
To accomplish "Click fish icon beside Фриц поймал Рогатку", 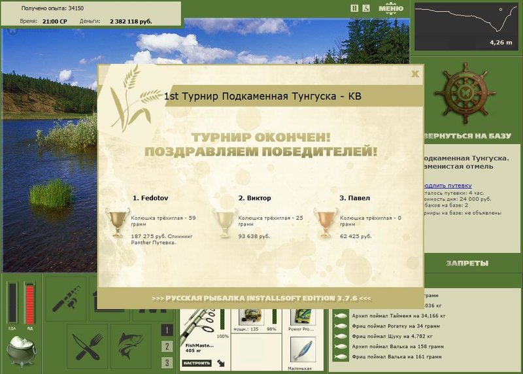I will tap(341, 326).
